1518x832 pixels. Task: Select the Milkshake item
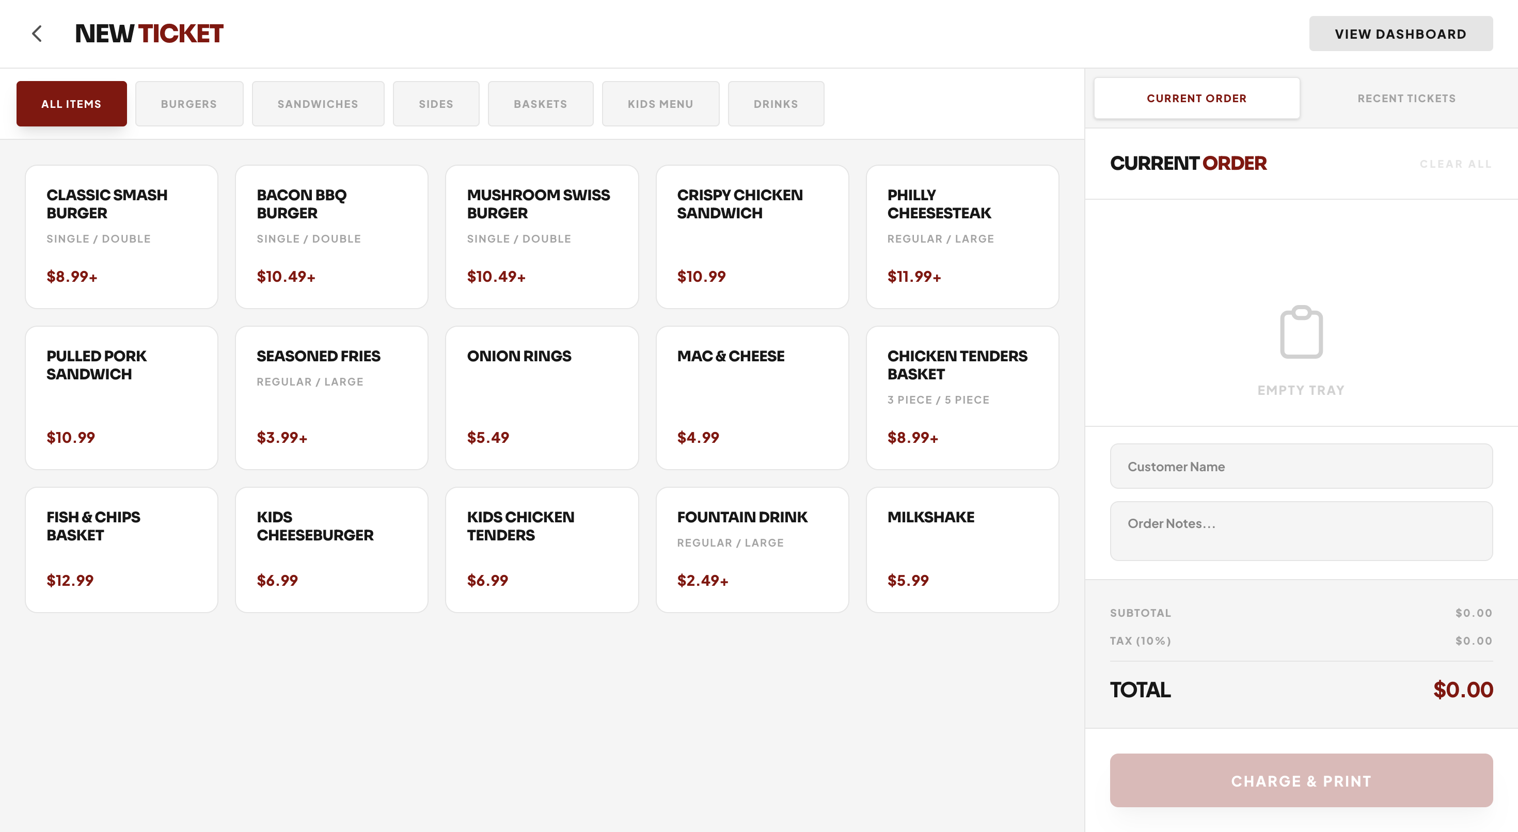click(962, 549)
